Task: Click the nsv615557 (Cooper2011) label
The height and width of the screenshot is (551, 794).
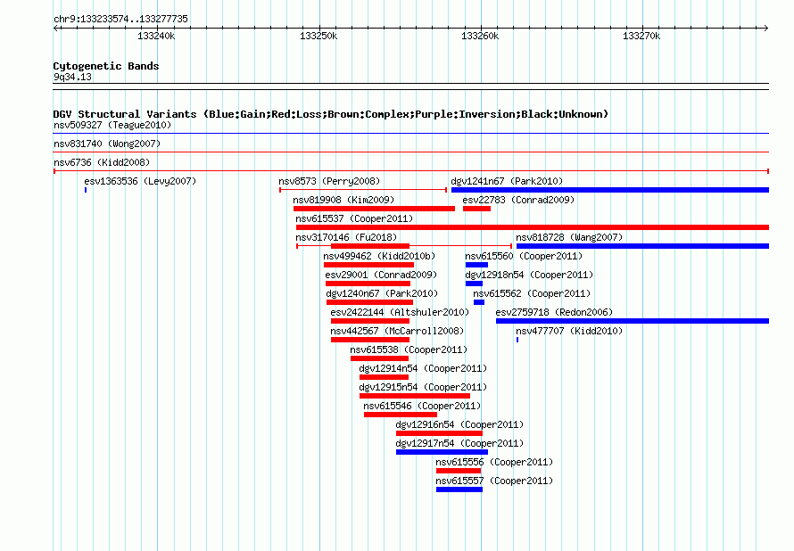Action: [x=494, y=481]
